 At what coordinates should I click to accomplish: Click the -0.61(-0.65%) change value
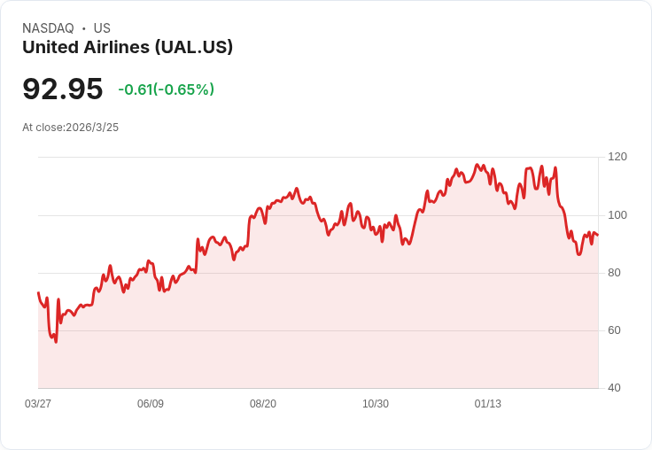coord(166,89)
